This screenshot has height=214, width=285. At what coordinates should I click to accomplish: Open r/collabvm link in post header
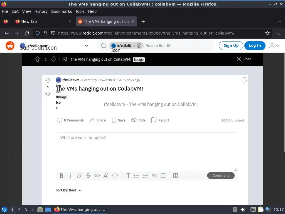coord(71,80)
